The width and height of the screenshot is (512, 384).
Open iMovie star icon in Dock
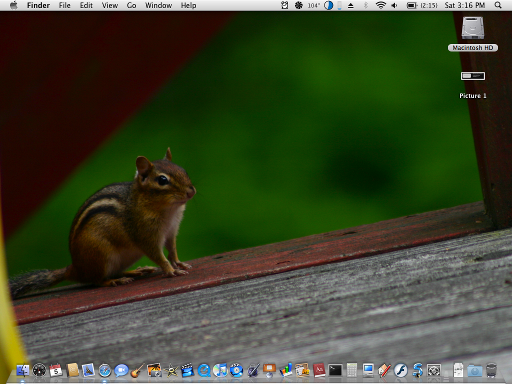(170, 370)
